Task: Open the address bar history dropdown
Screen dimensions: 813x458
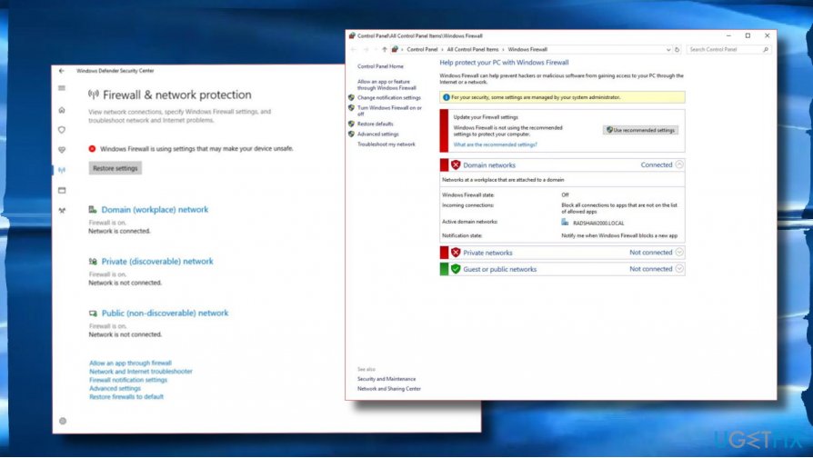Action: click(667, 50)
